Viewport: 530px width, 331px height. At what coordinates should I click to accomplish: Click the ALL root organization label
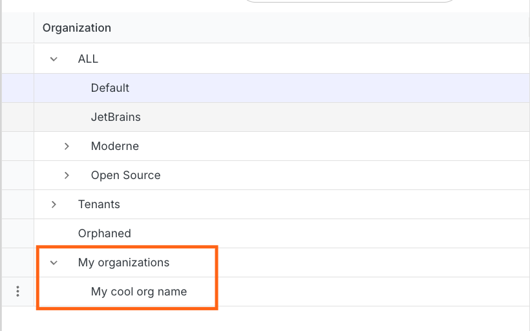tap(88, 59)
